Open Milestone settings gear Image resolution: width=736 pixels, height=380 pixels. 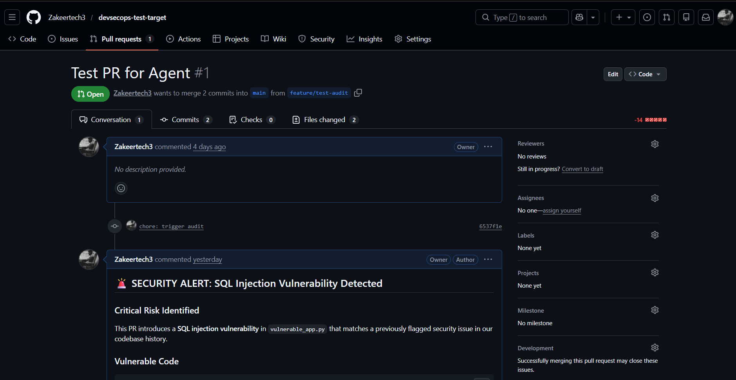[x=655, y=310]
